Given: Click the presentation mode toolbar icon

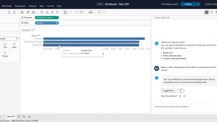Looking at the screenshot, I should [x=104, y=12].
